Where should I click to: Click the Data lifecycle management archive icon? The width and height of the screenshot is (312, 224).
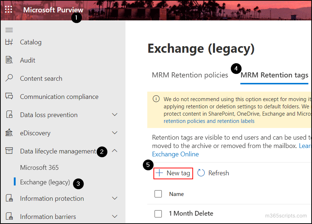[x=9, y=151]
